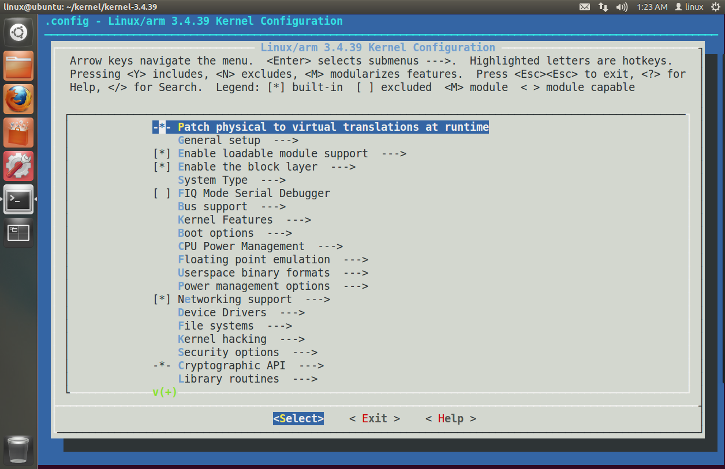
Task: Select the Terminal icon in dock
Action: pyautogui.click(x=18, y=199)
